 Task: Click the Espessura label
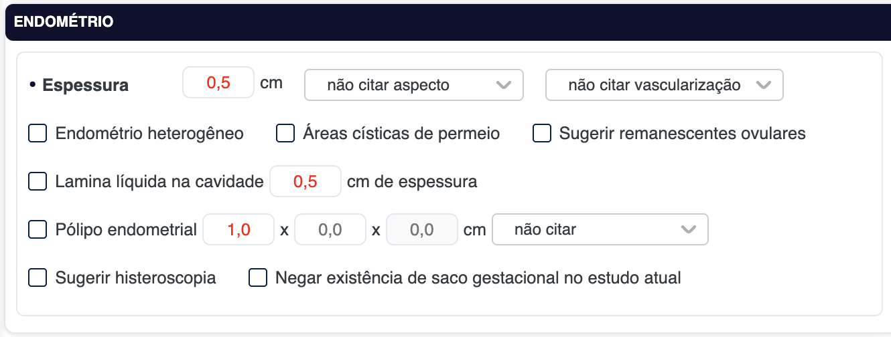pyautogui.click(x=85, y=86)
